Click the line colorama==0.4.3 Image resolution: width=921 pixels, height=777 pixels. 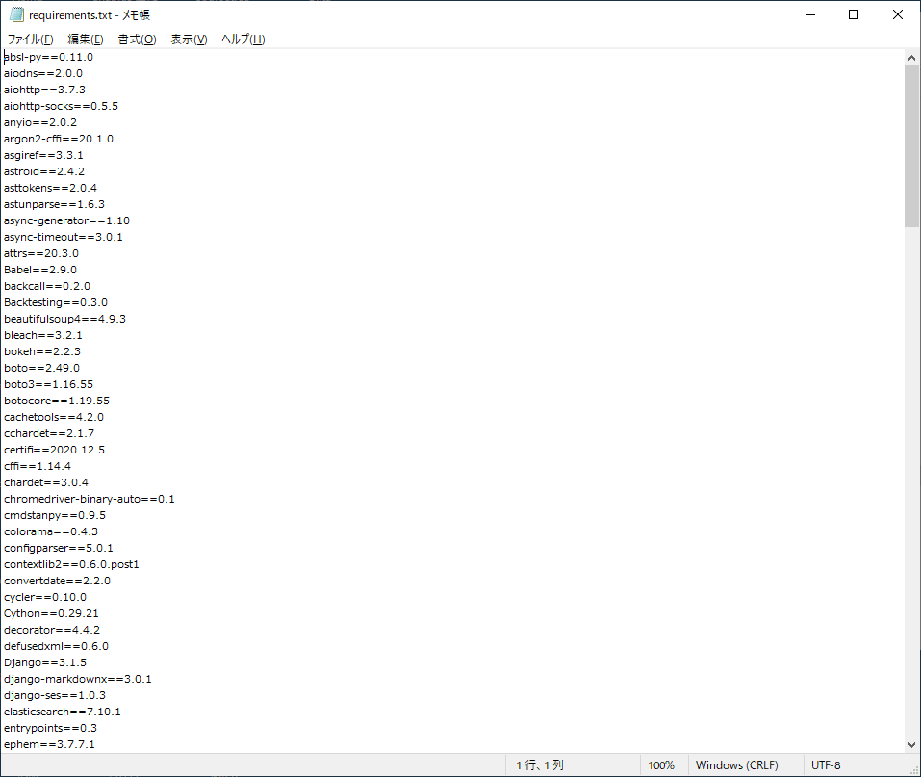[51, 531]
